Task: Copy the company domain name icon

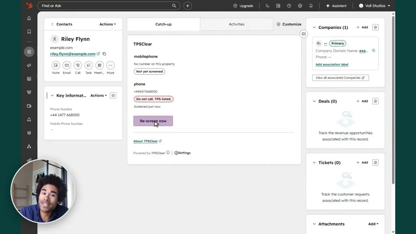Action: pyautogui.click(x=374, y=50)
